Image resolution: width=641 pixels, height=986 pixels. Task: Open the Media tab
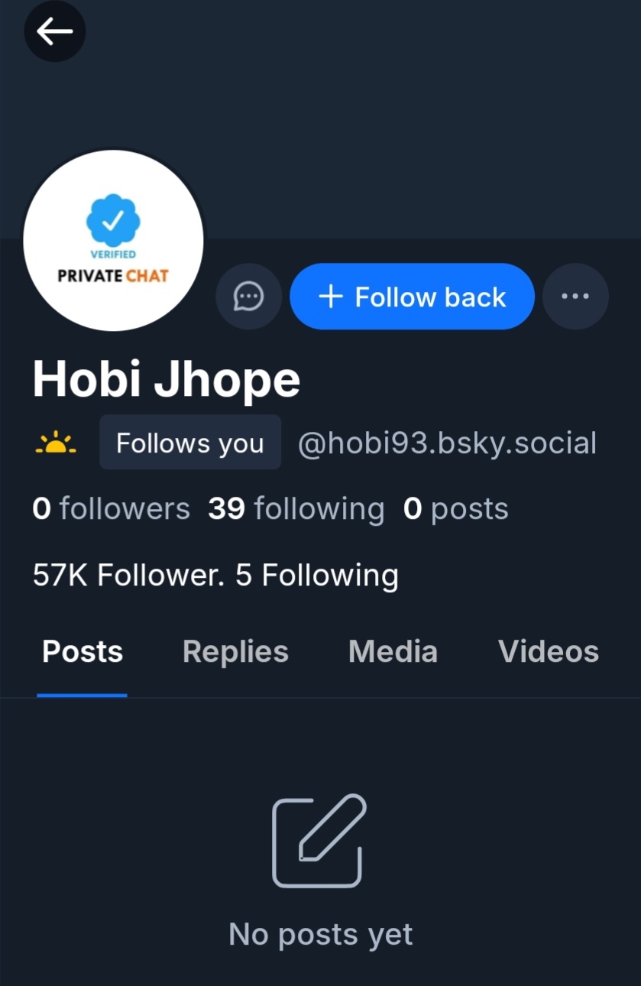[393, 652]
